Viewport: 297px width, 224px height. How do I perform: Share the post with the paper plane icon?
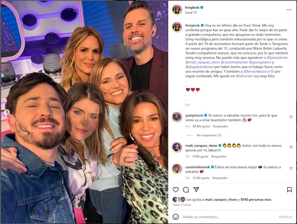tap(196, 190)
